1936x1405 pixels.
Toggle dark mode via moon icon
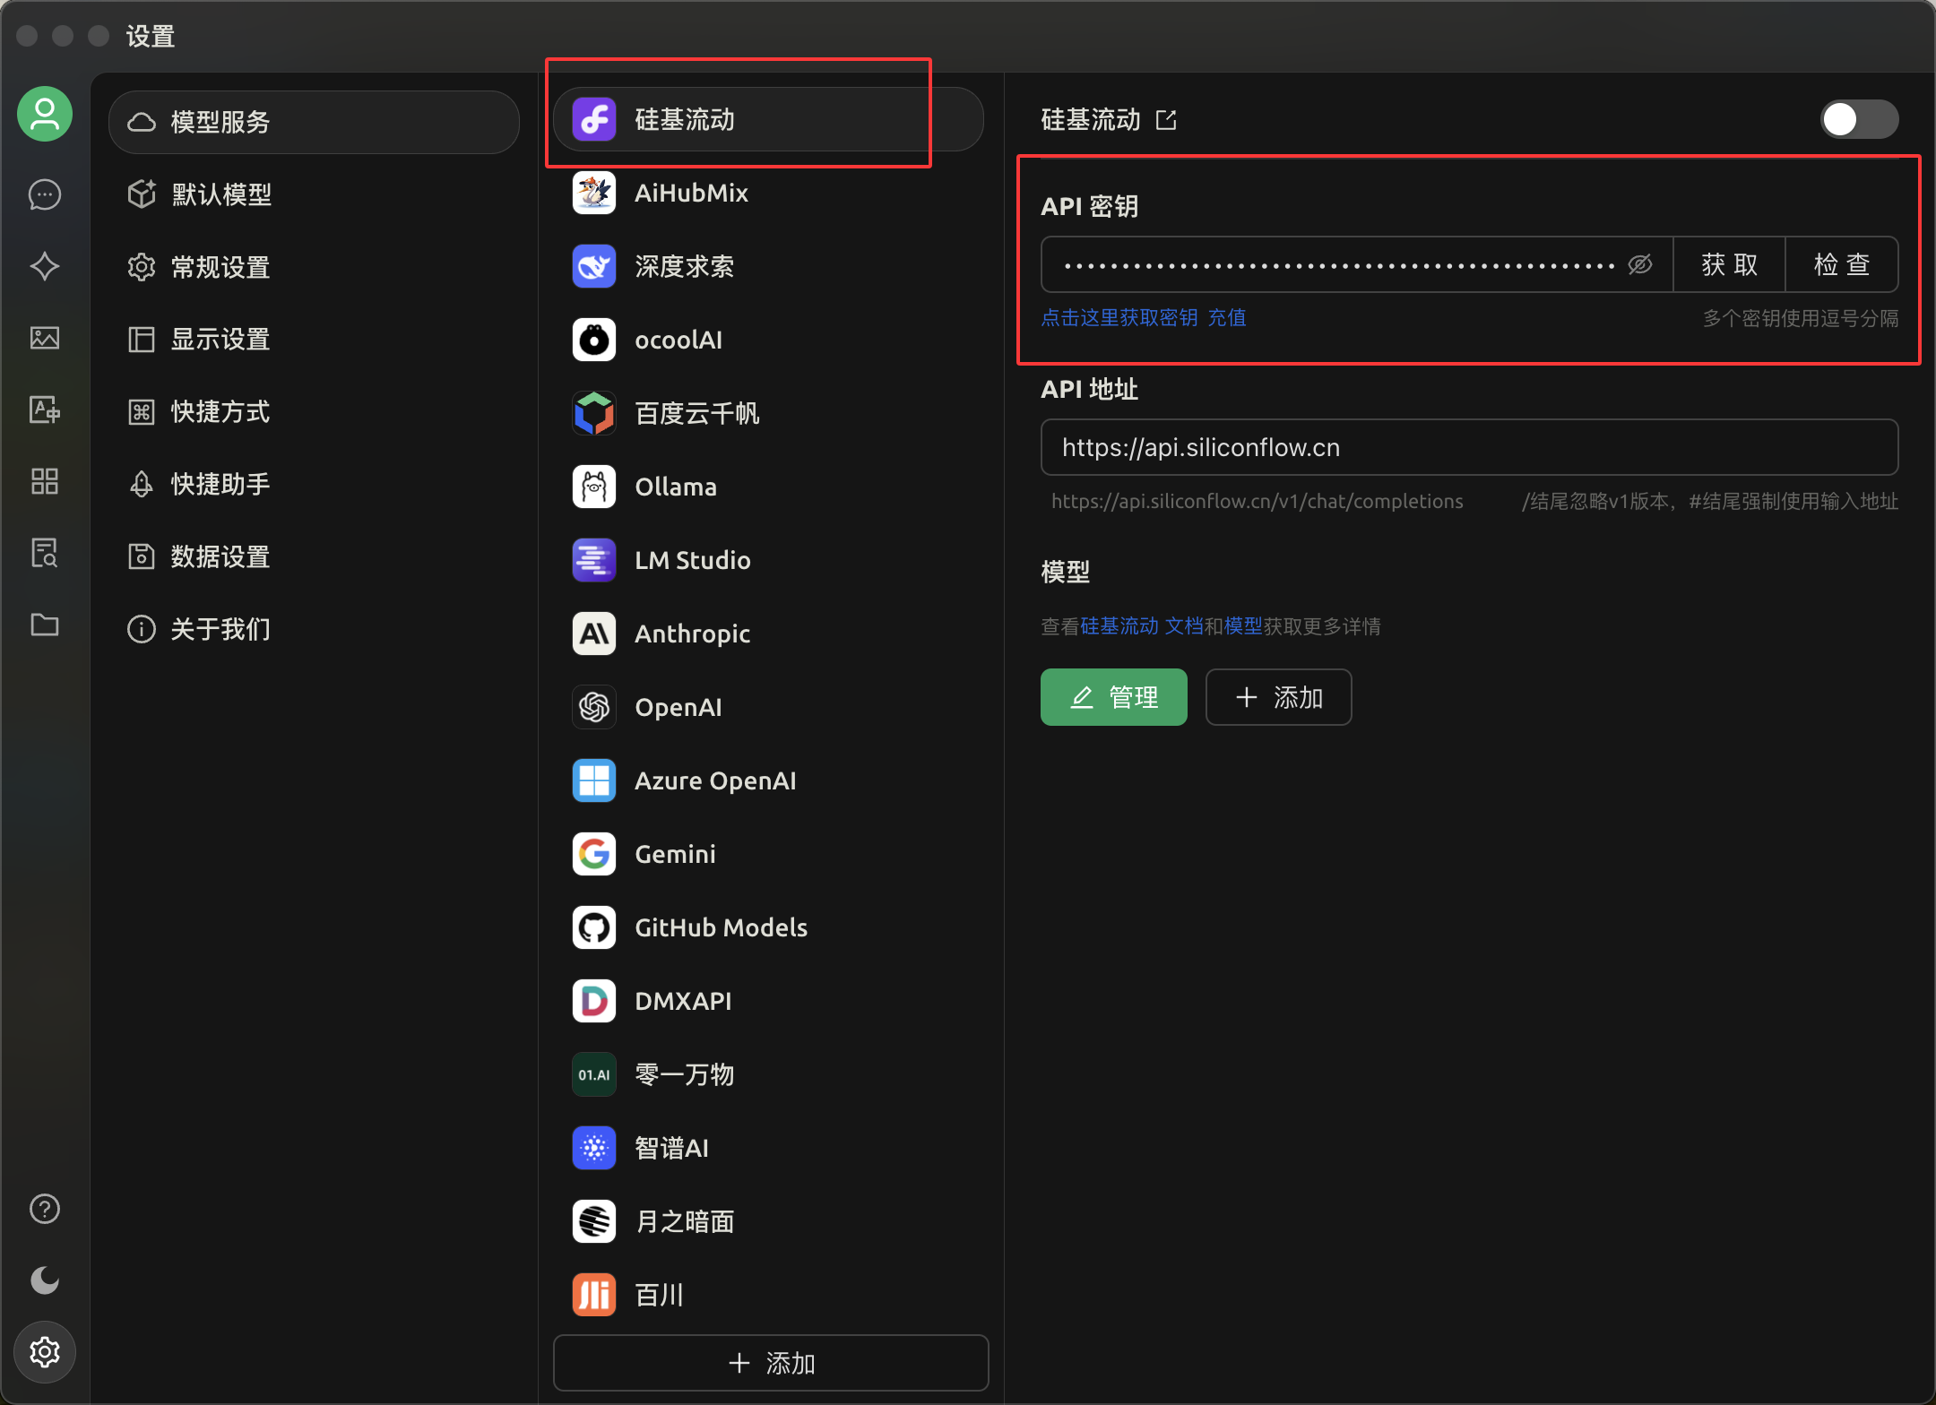tap(45, 1280)
